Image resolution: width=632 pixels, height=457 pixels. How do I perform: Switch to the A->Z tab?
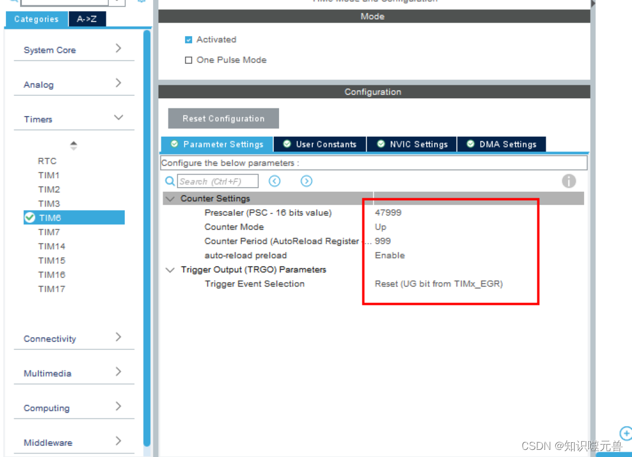[x=87, y=19]
